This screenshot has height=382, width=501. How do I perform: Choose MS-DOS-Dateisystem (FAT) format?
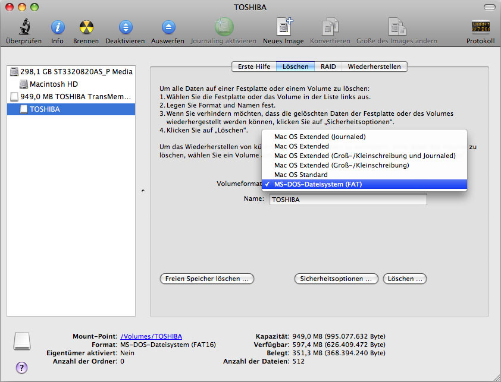(364, 184)
